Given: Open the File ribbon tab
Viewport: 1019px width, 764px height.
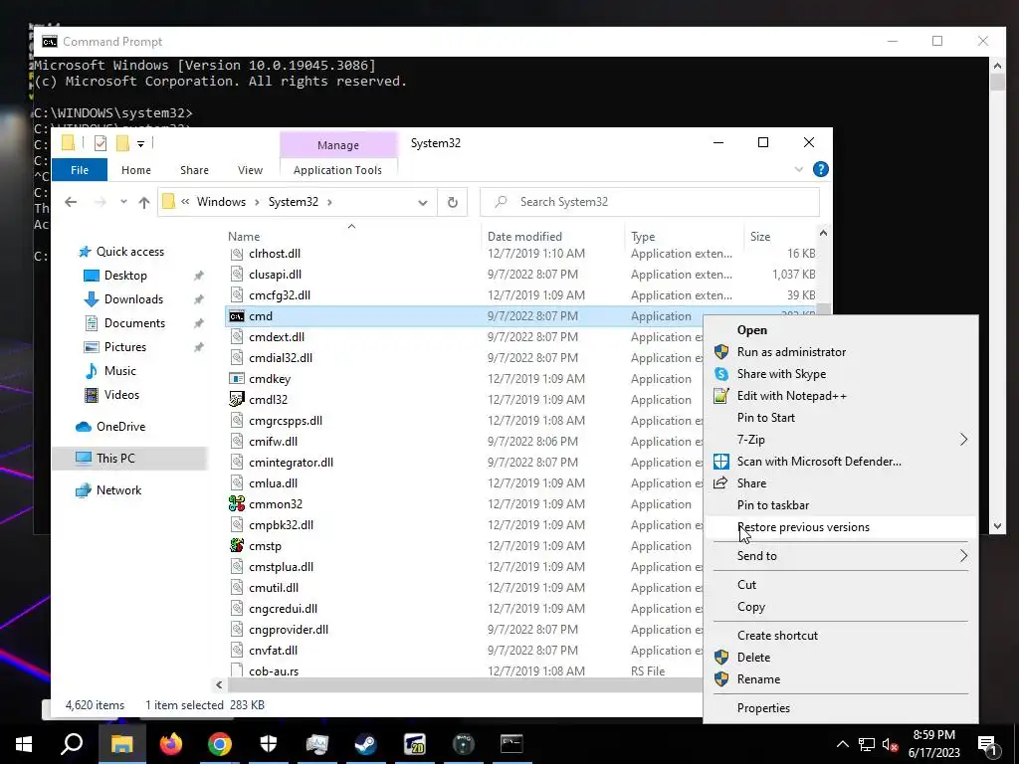Looking at the screenshot, I should click(x=80, y=170).
